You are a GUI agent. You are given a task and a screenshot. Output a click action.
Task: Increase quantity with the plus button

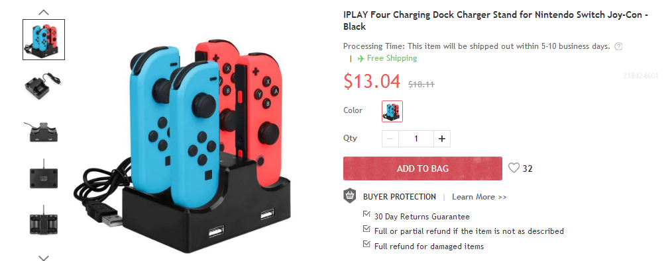click(442, 139)
